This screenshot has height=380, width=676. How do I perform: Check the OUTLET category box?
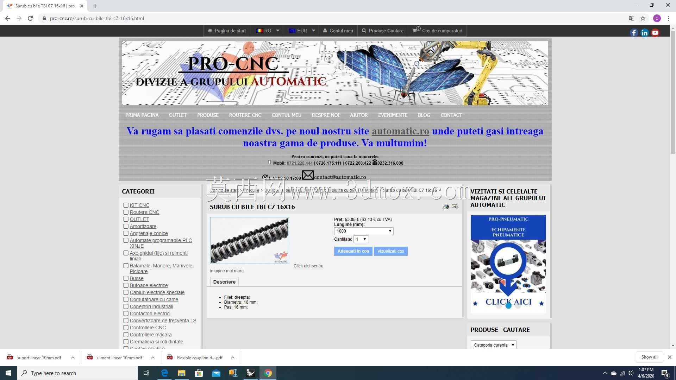(x=126, y=219)
